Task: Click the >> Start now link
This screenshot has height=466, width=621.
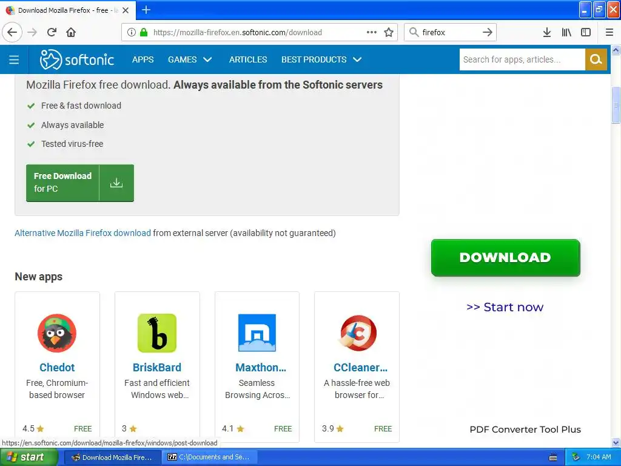Action: tap(505, 307)
